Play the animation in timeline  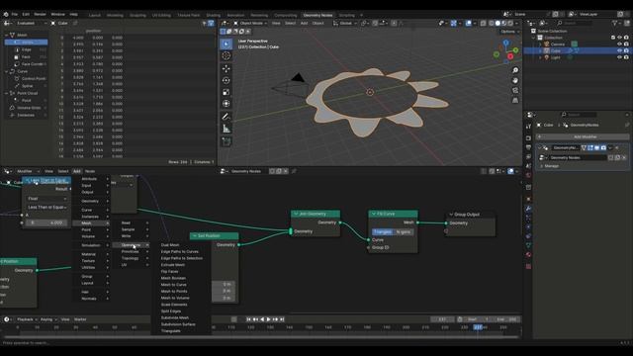(x=269, y=319)
